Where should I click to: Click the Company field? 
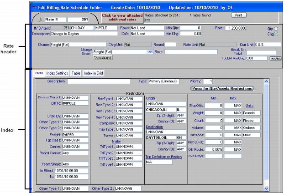pos(129,123)
